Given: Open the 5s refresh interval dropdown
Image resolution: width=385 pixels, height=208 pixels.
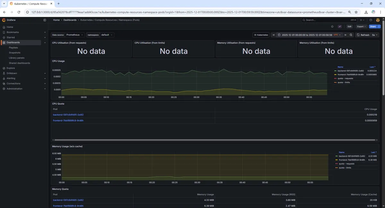Looking at the screenshot, I should tap(375, 35).
